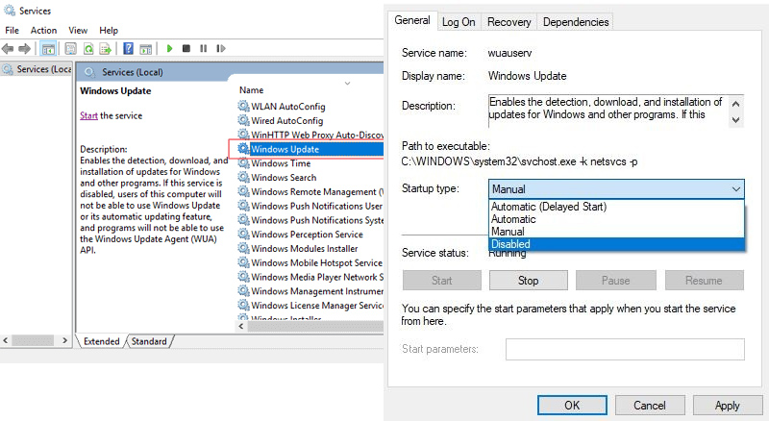Click the Forward arrow in Services toolbar
Image resolution: width=769 pixels, height=421 pixels.
pos(24,49)
